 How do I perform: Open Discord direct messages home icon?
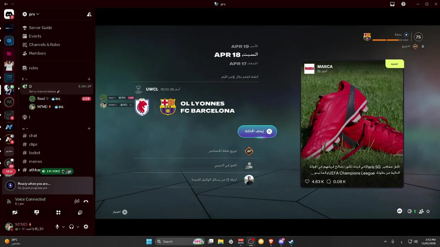[x=9, y=14]
